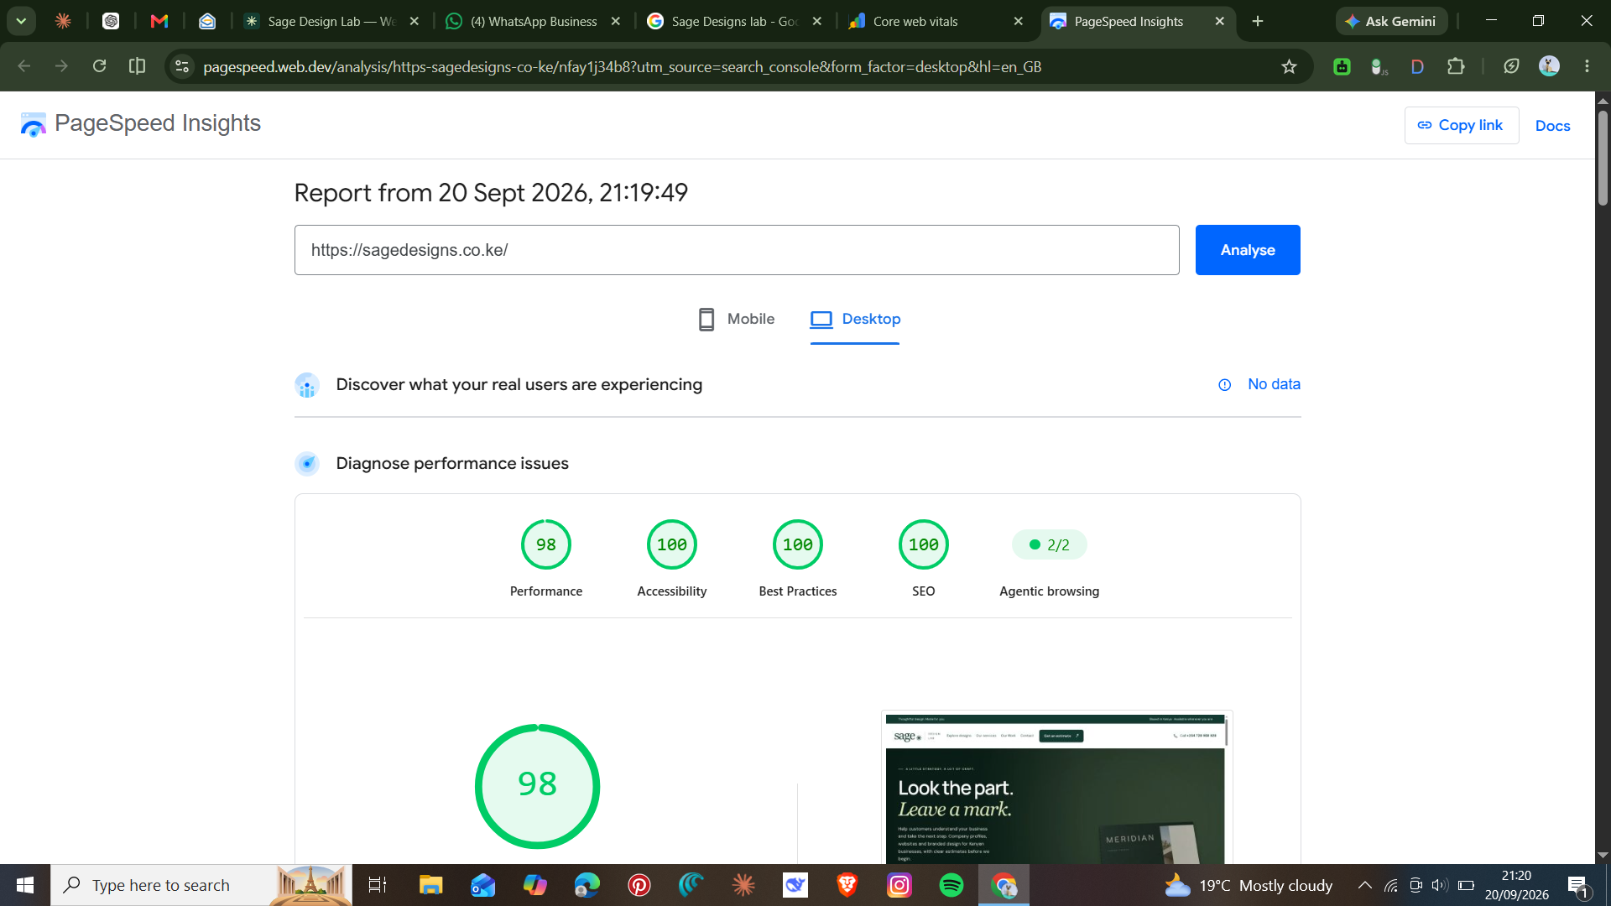This screenshot has height=906, width=1611.
Task: Open the Spotify icon in the taskbar
Action: click(951, 885)
